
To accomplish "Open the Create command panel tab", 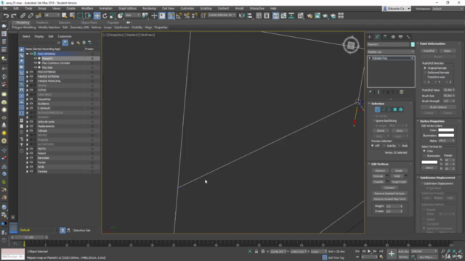I will (370, 37).
